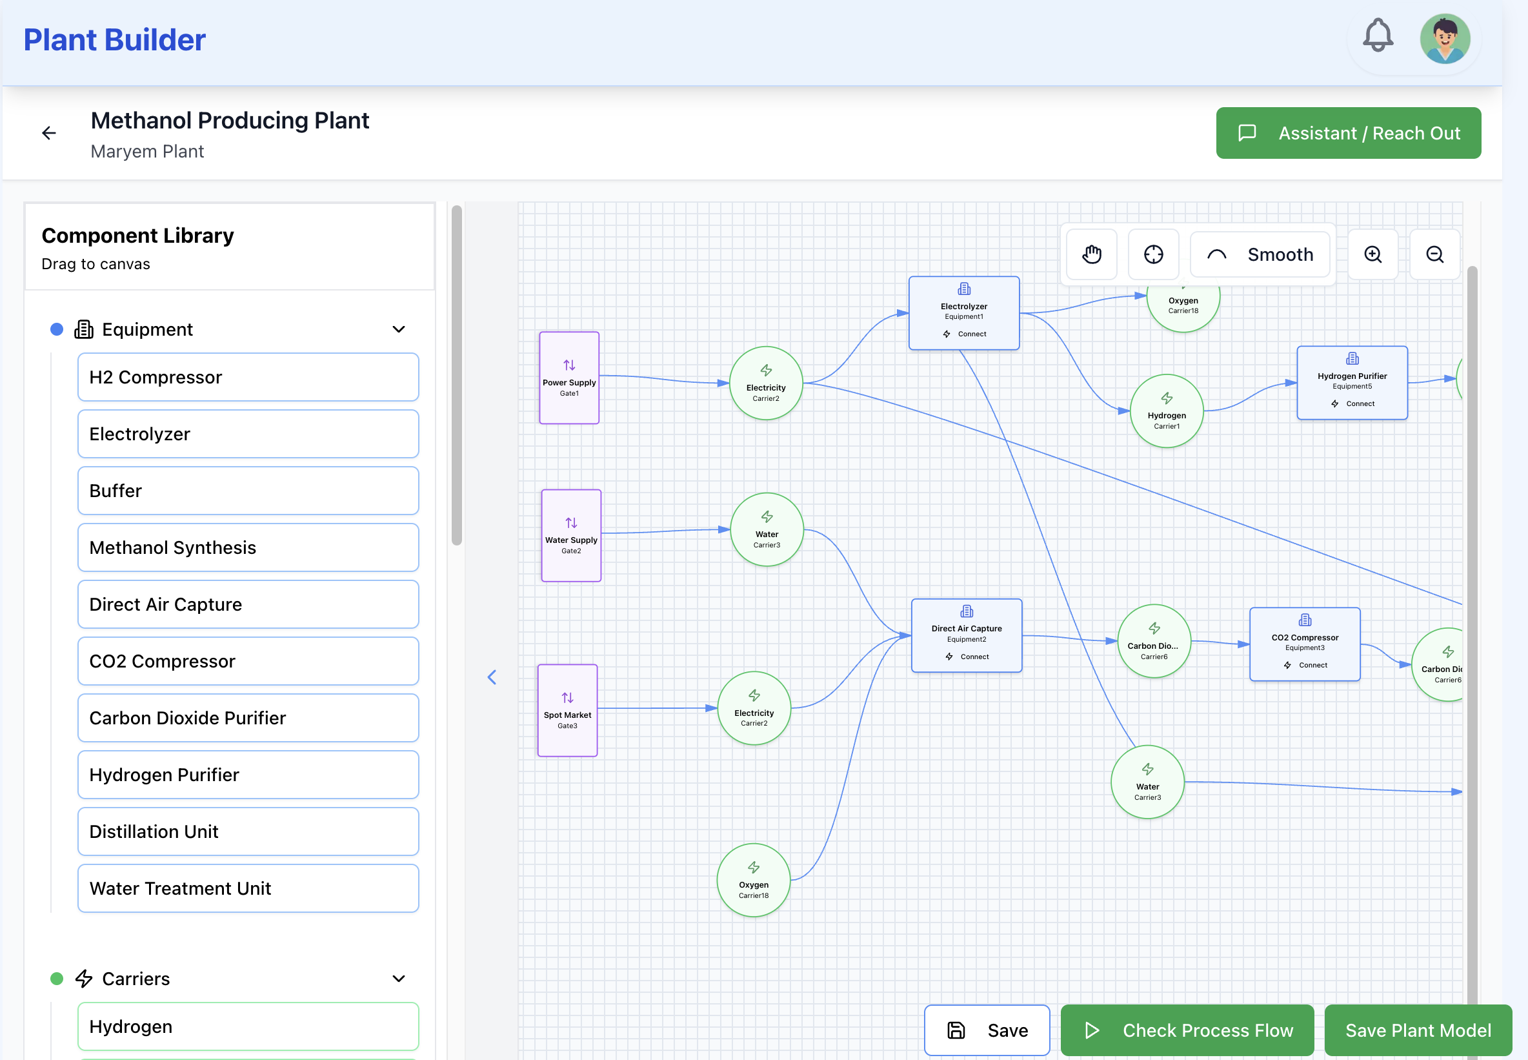Select Water Treatment Unit component
Image resolution: width=1528 pixels, height=1060 pixels.
[x=248, y=888]
